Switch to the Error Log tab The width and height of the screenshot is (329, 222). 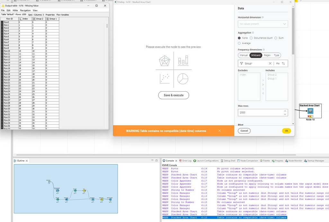(x=185, y=161)
